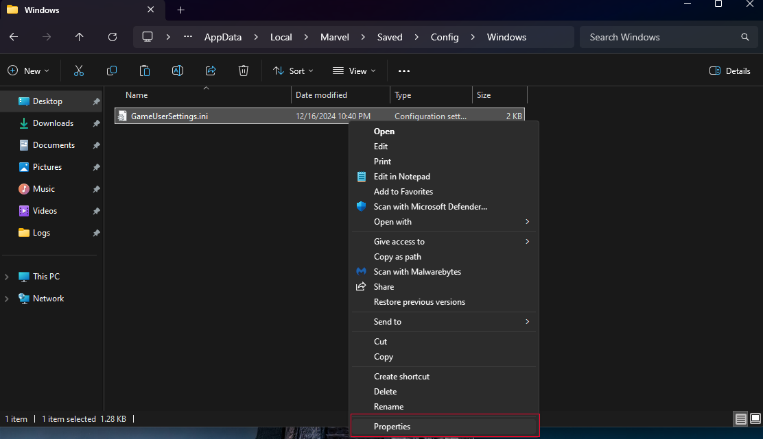This screenshot has width=763, height=439.
Task: Choose Cut in context menu
Action: (x=444, y=341)
